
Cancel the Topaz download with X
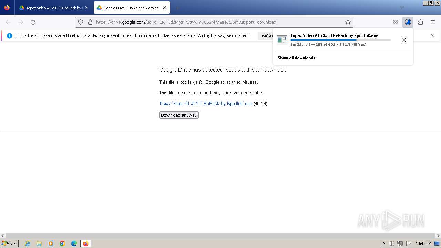(x=404, y=40)
